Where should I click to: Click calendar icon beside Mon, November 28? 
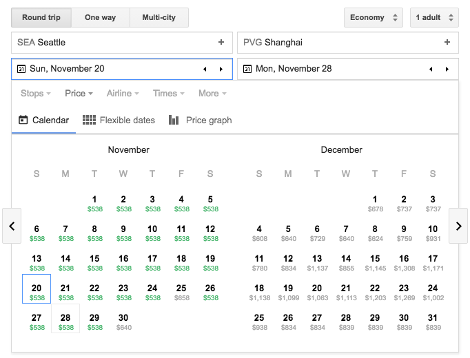247,69
